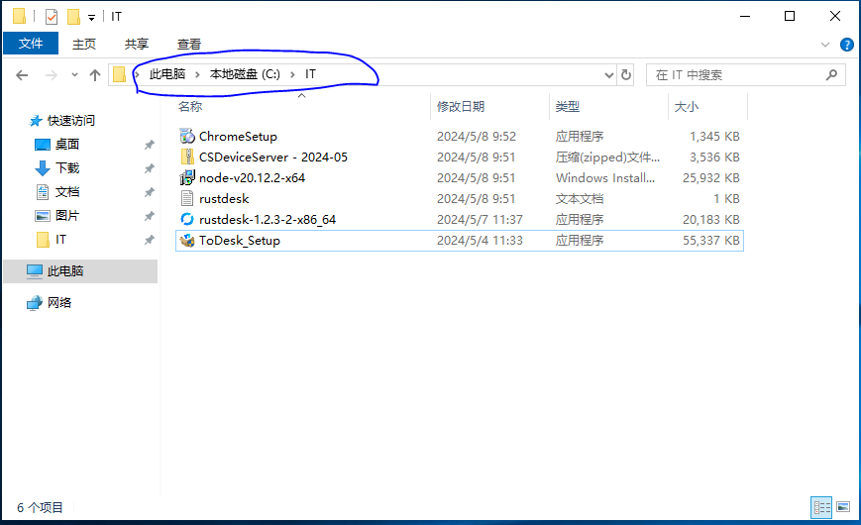Click the 55,337 KB size value
This screenshot has height=525, width=861.
click(x=710, y=241)
